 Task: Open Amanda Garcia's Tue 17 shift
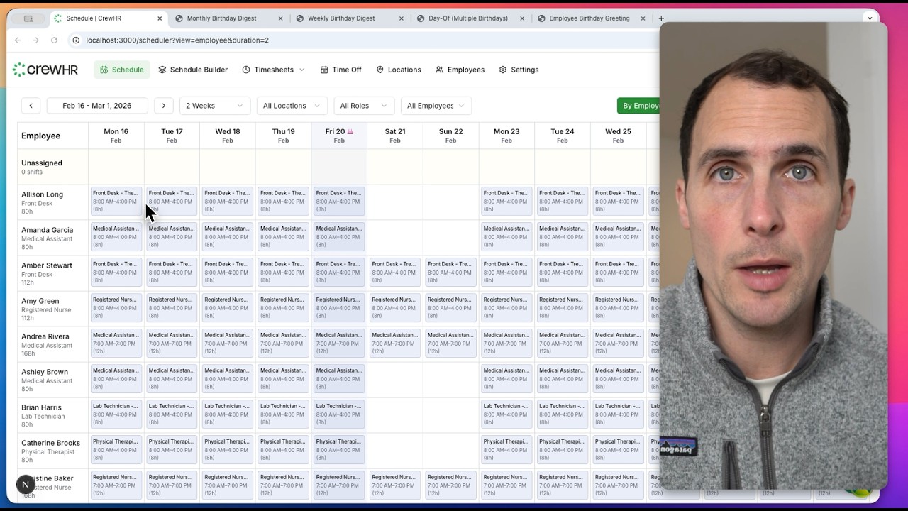pyautogui.click(x=172, y=237)
